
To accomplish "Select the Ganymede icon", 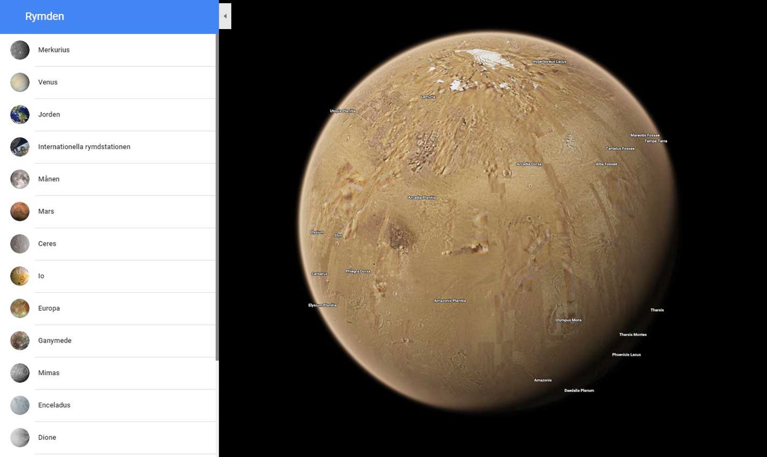I will [20, 340].
